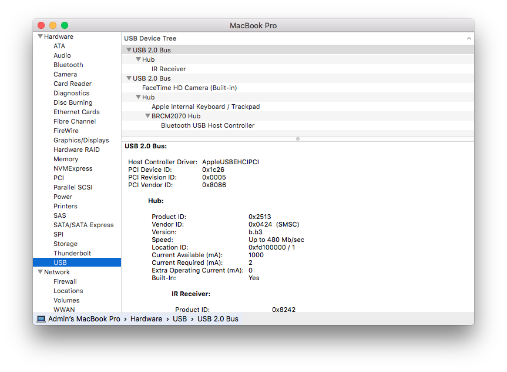Open Card Reader in the sidebar
The image size is (507, 372).
click(x=72, y=84)
